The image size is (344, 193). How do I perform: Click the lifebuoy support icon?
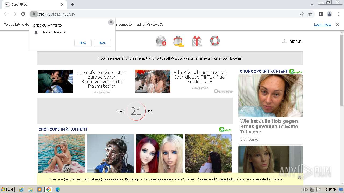(215, 41)
